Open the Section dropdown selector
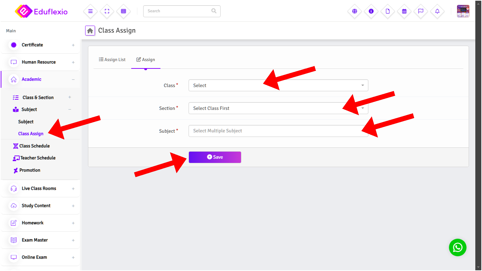The height and width of the screenshot is (271, 482). [x=278, y=108]
